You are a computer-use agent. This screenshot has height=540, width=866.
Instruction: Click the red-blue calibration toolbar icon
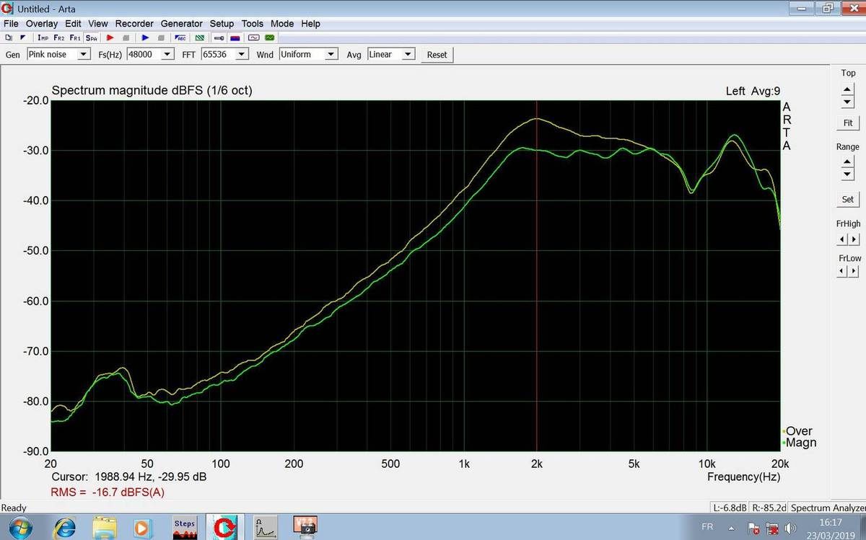tap(235, 37)
